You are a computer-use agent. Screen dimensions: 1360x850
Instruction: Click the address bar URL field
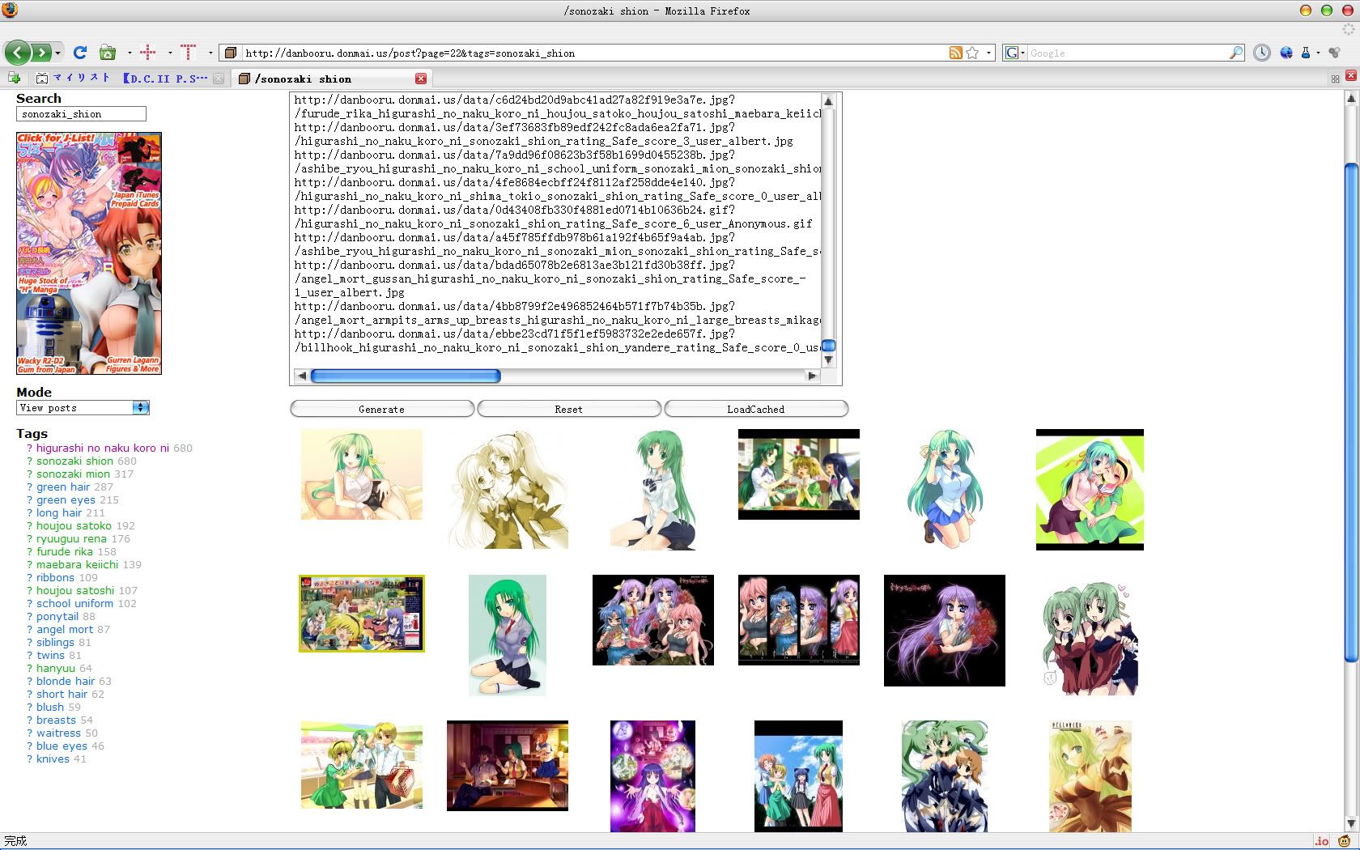point(595,53)
